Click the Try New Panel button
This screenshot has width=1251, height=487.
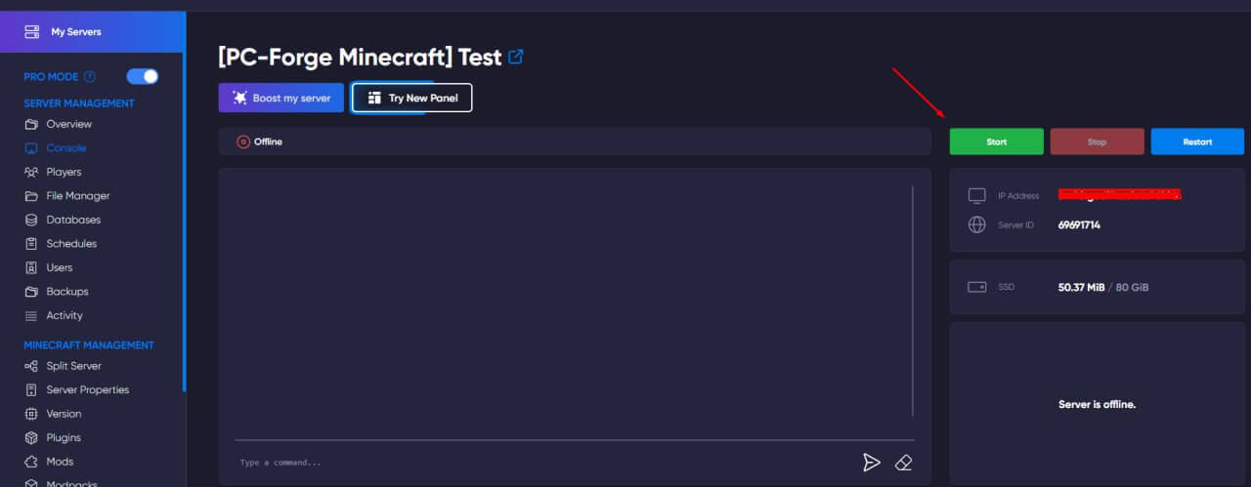coord(411,98)
